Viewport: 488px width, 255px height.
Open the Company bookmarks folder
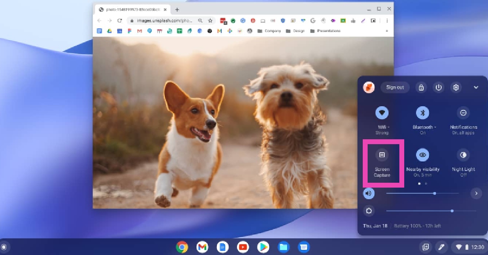pyautogui.click(x=269, y=31)
